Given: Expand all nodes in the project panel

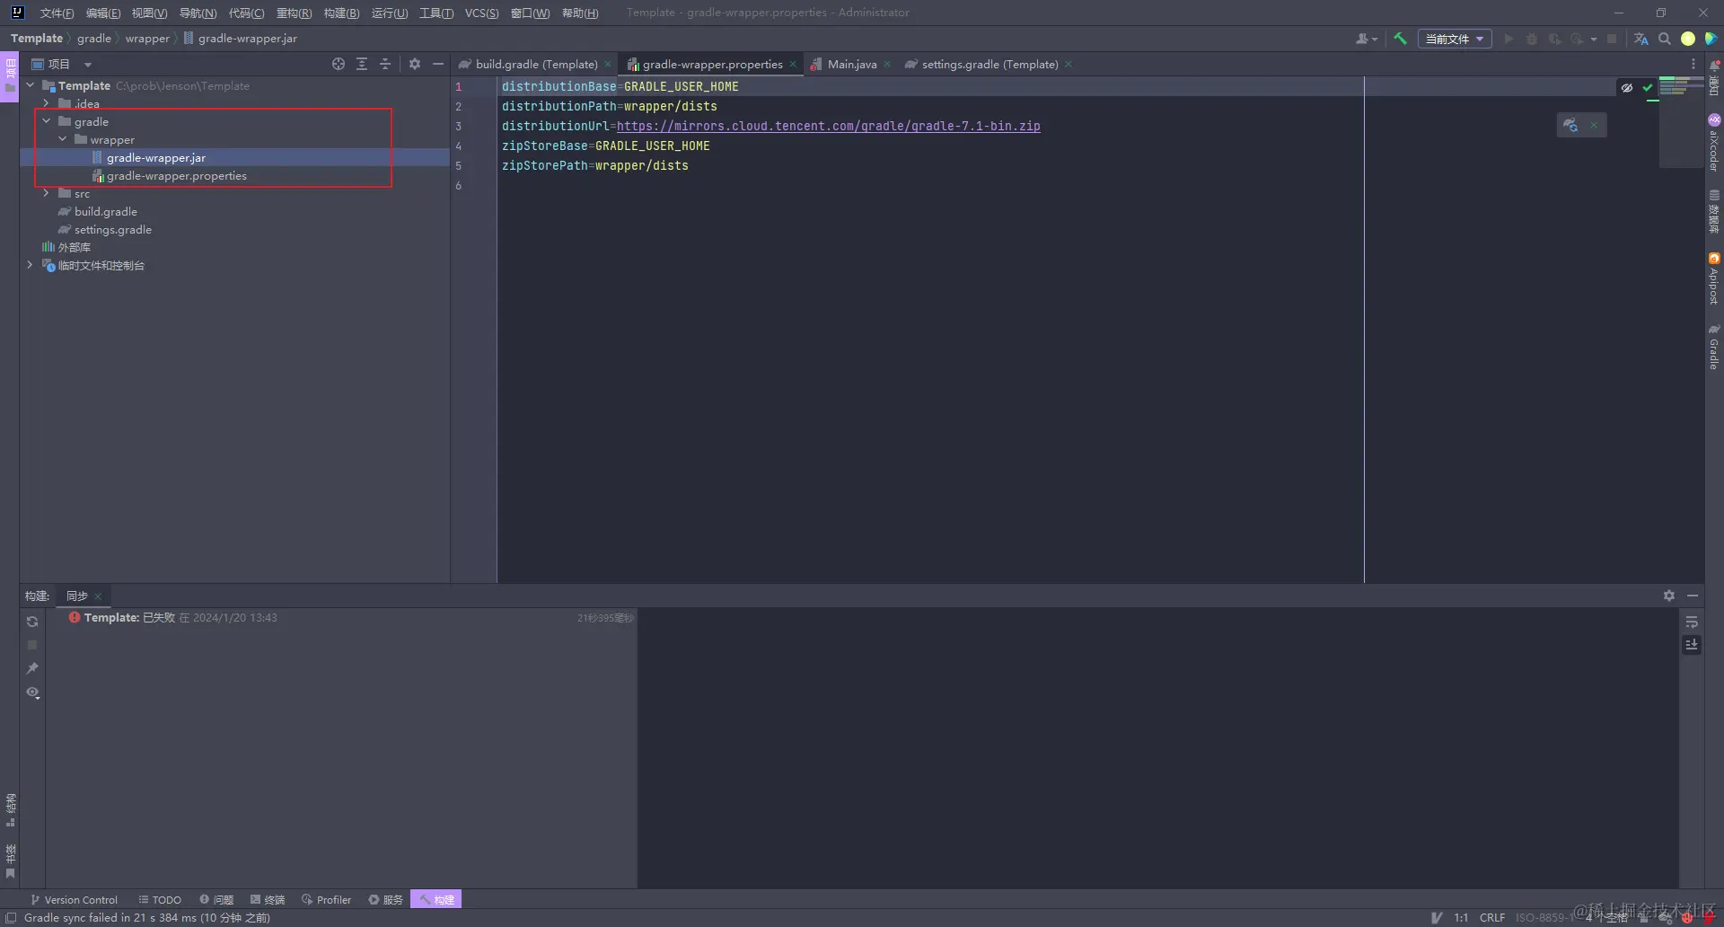Looking at the screenshot, I should (362, 64).
